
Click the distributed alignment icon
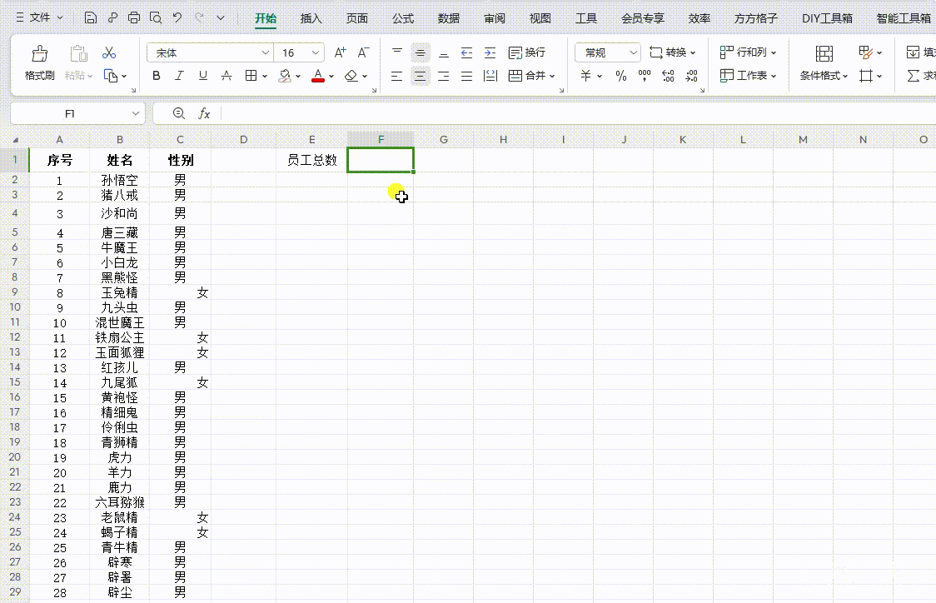coord(490,76)
